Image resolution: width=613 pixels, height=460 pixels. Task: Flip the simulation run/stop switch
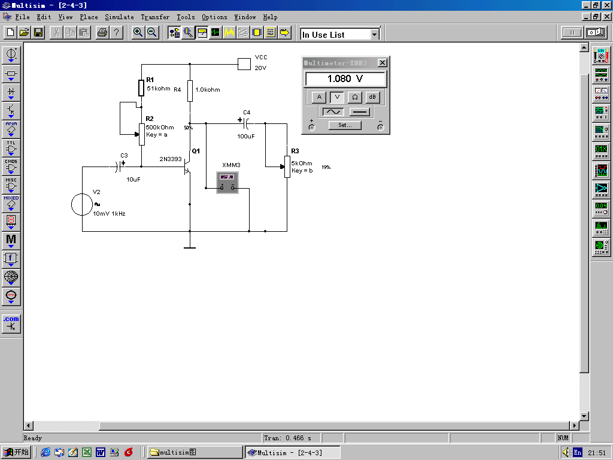coord(596,32)
